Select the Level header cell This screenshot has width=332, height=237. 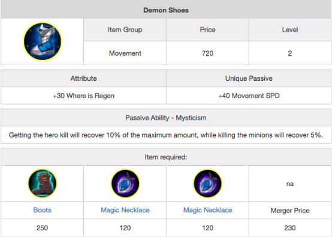click(290, 29)
